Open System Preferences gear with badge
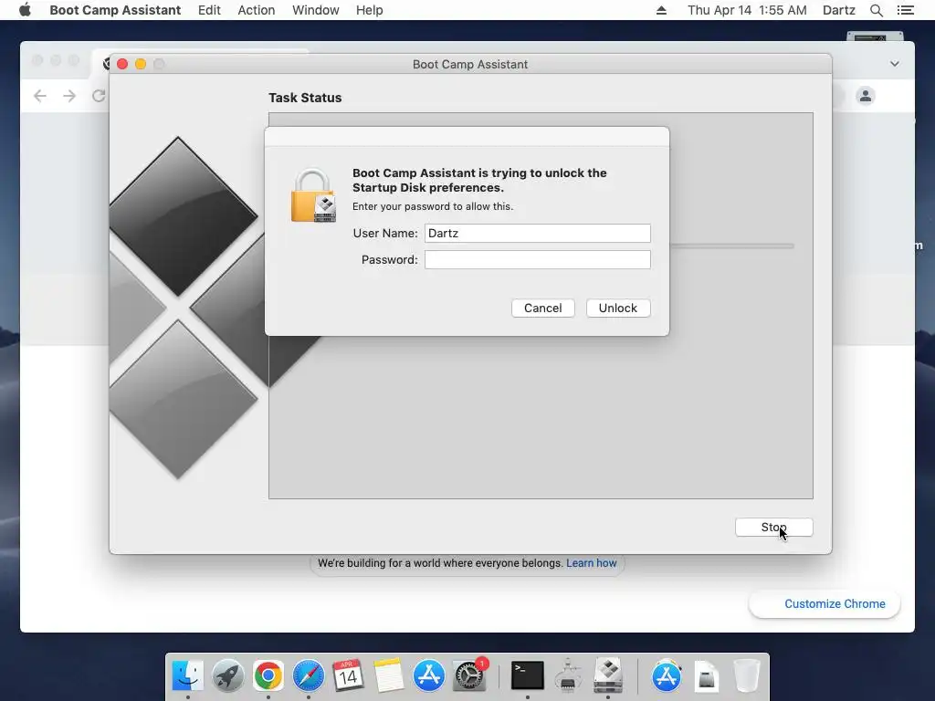Screen dimensions: 935x701 [470, 676]
